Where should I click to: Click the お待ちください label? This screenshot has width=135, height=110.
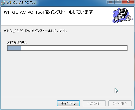pos(17,43)
